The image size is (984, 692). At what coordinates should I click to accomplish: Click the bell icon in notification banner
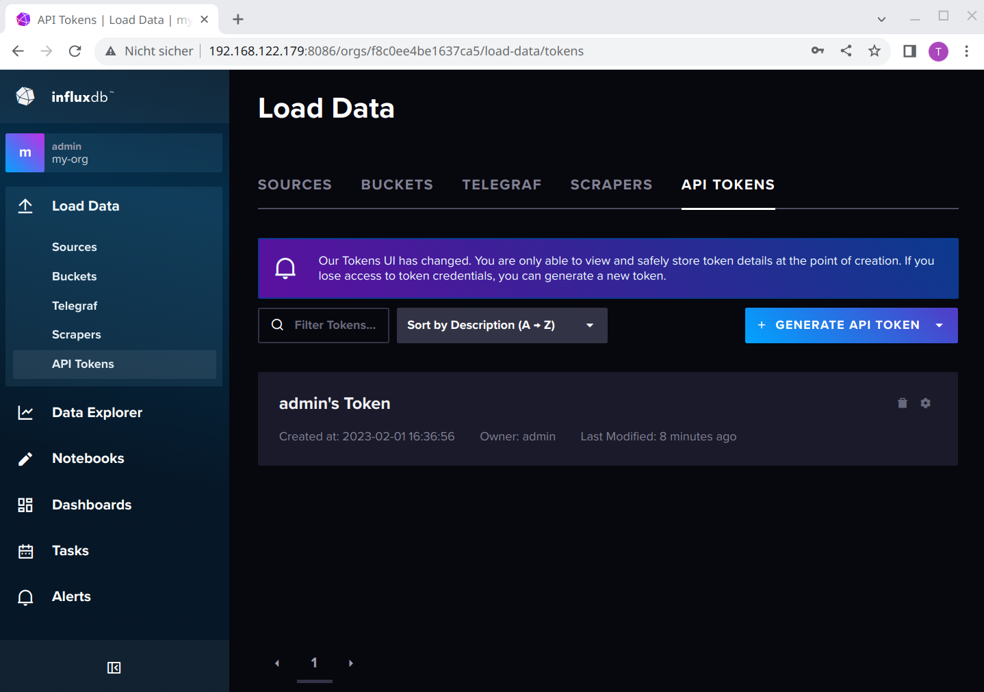click(x=285, y=268)
